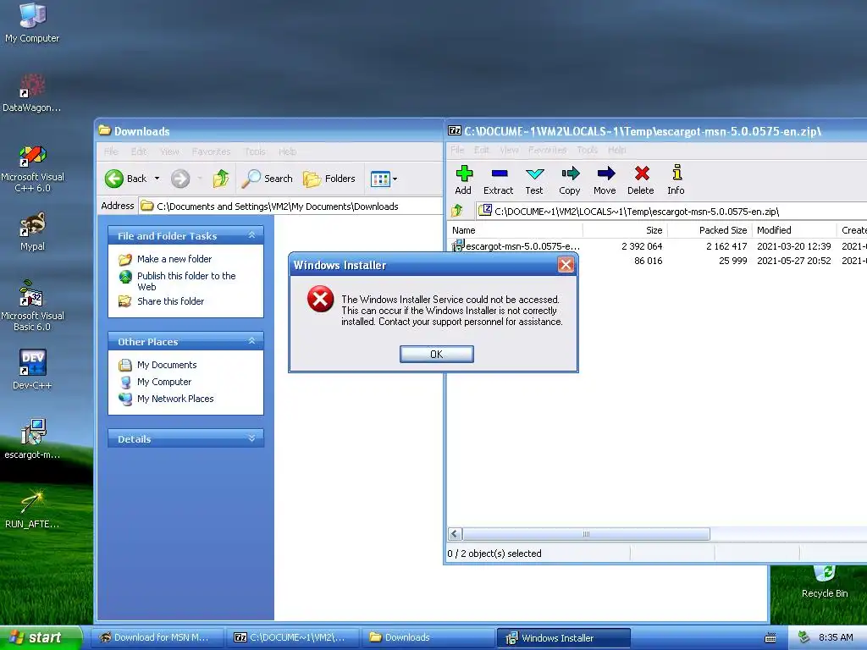Switch to Windows Installer taskbar button
The image size is (867, 650).
pos(563,637)
